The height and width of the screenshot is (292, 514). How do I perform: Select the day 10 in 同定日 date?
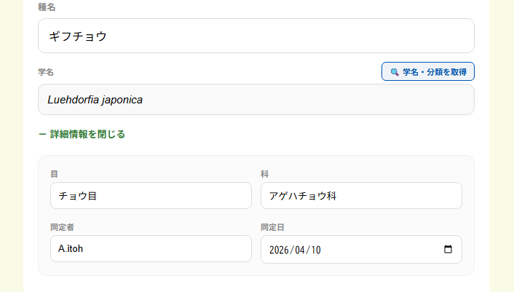click(x=315, y=249)
